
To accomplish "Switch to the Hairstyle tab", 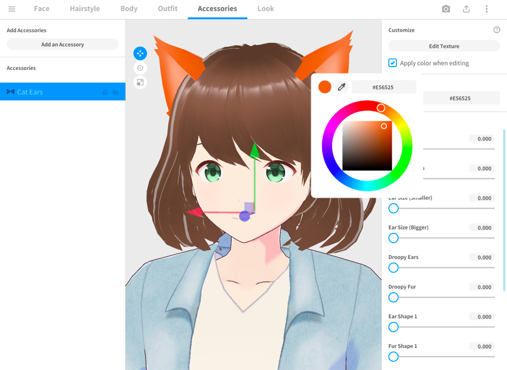I will pos(85,9).
